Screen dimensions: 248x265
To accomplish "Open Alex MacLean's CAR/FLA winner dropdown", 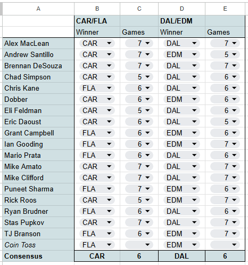I will pyautogui.click(x=97, y=43).
